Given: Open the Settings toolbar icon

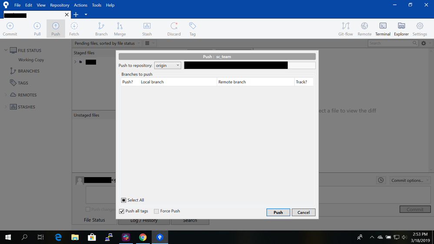Looking at the screenshot, I should click(420, 29).
